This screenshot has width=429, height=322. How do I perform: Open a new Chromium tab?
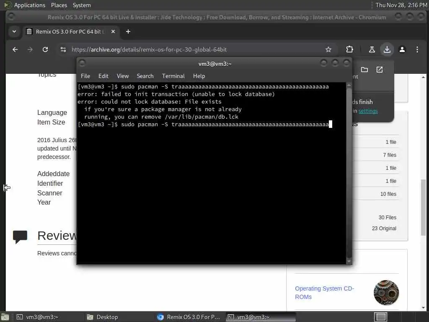click(128, 31)
